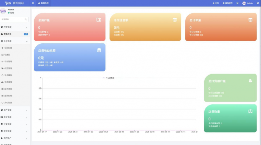
Task: Click the search magnifier icon in sidebar
Action: (26, 19)
